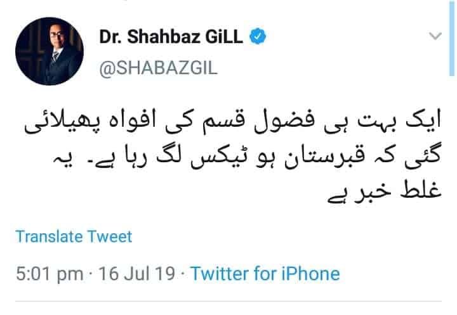Image resolution: width=457 pixels, height=315 pixels.
Task: Click the 16 Jul 19 date
Action: point(136,274)
